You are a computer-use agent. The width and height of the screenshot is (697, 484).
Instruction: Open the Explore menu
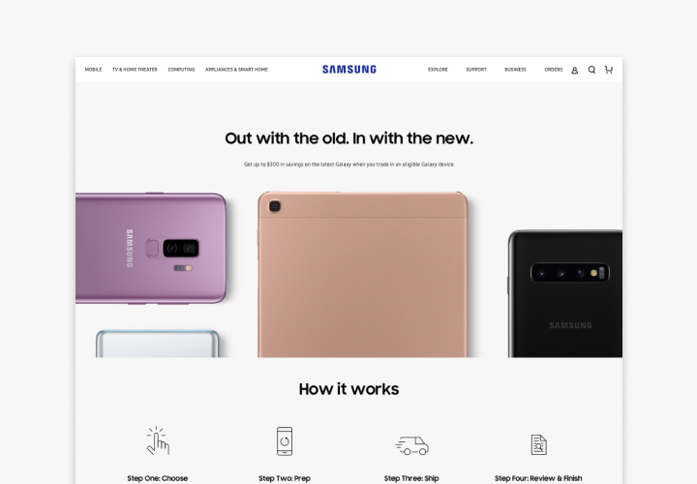(x=438, y=70)
